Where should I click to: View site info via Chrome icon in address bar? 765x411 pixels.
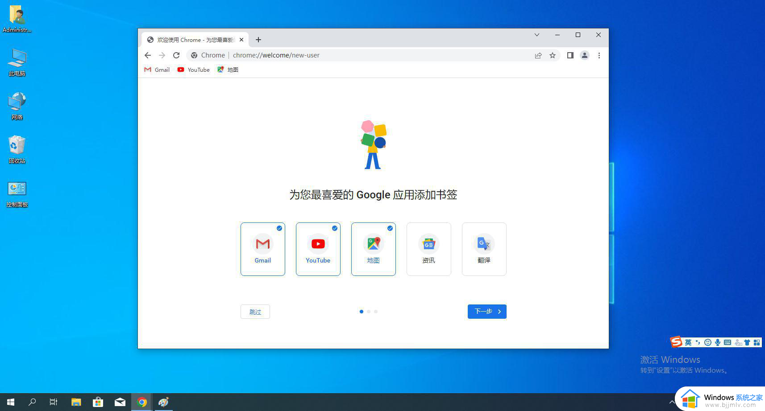[194, 55]
